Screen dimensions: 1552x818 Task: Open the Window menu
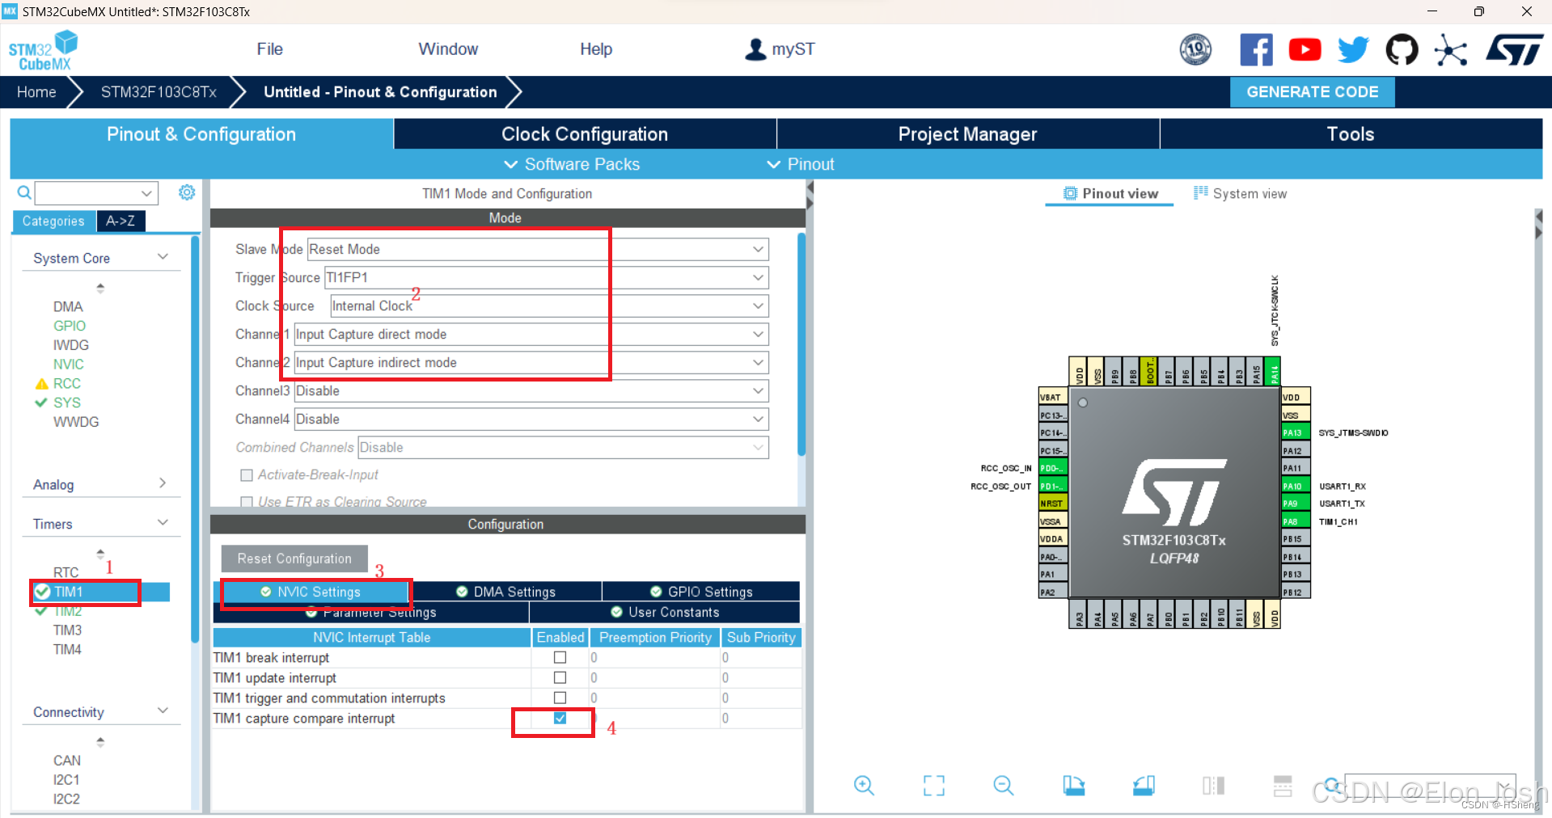point(448,49)
